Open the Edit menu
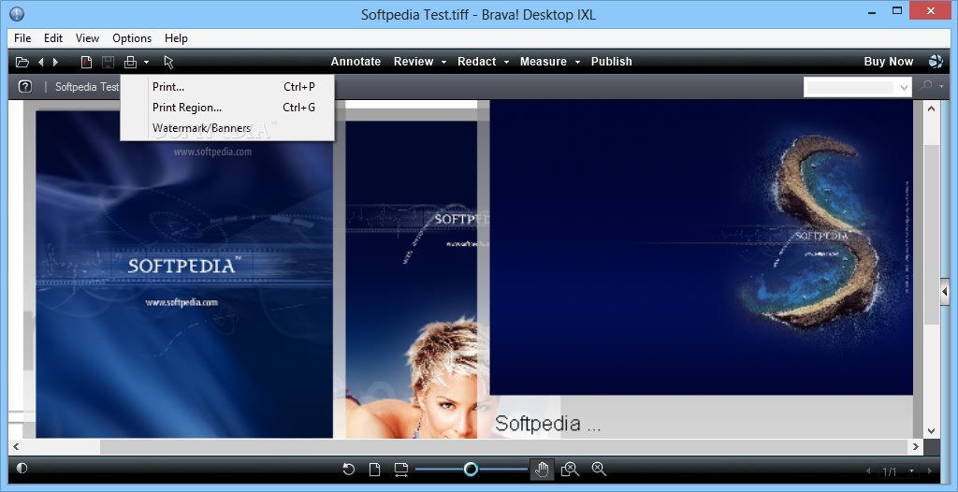Viewport: 958px width, 492px height. (x=53, y=38)
